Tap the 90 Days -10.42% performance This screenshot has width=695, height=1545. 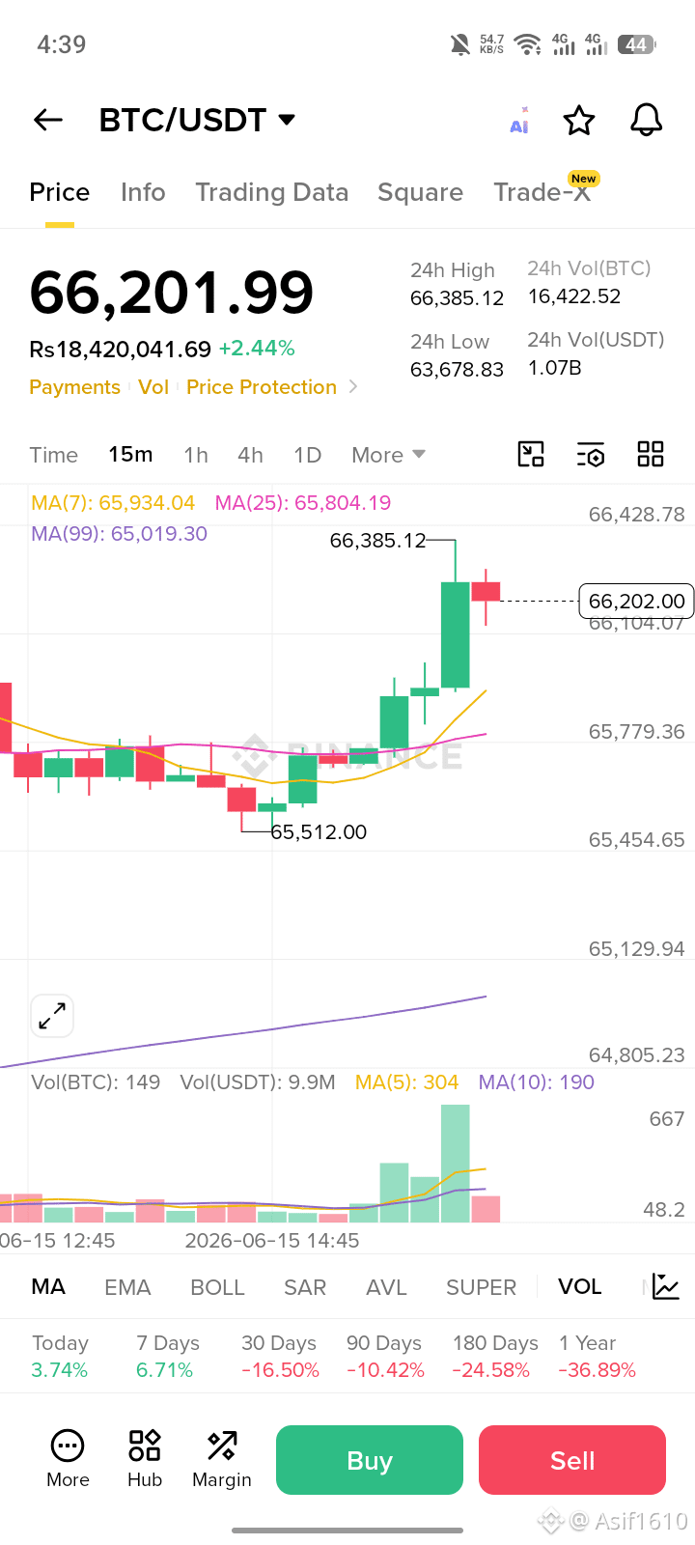pyautogui.click(x=385, y=1356)
